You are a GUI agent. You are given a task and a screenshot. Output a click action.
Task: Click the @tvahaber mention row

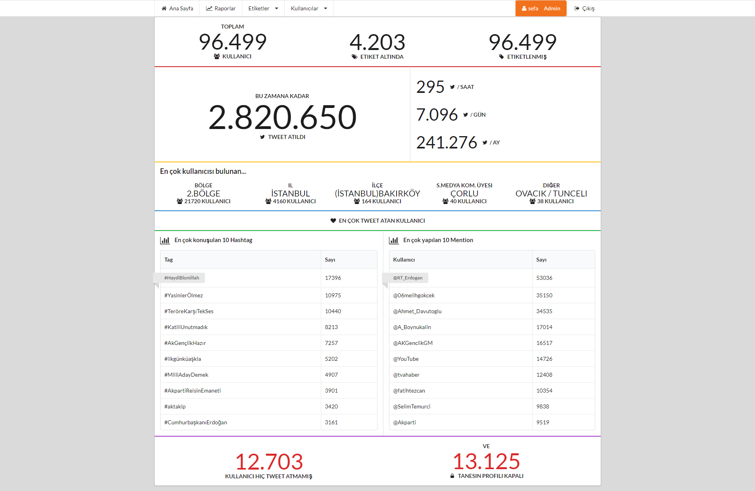tap(492, 375)
